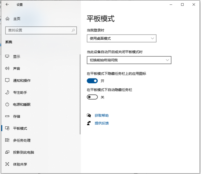Screen dimensions: 201x174
Task: Open the 使用桌面模式 selection menu
Action: pos(122,38)
